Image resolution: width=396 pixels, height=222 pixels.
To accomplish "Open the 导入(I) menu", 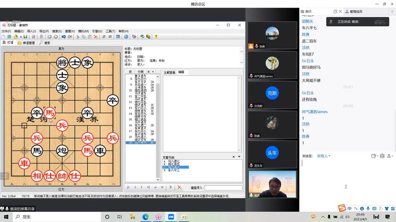I will [x=32, y=31].
